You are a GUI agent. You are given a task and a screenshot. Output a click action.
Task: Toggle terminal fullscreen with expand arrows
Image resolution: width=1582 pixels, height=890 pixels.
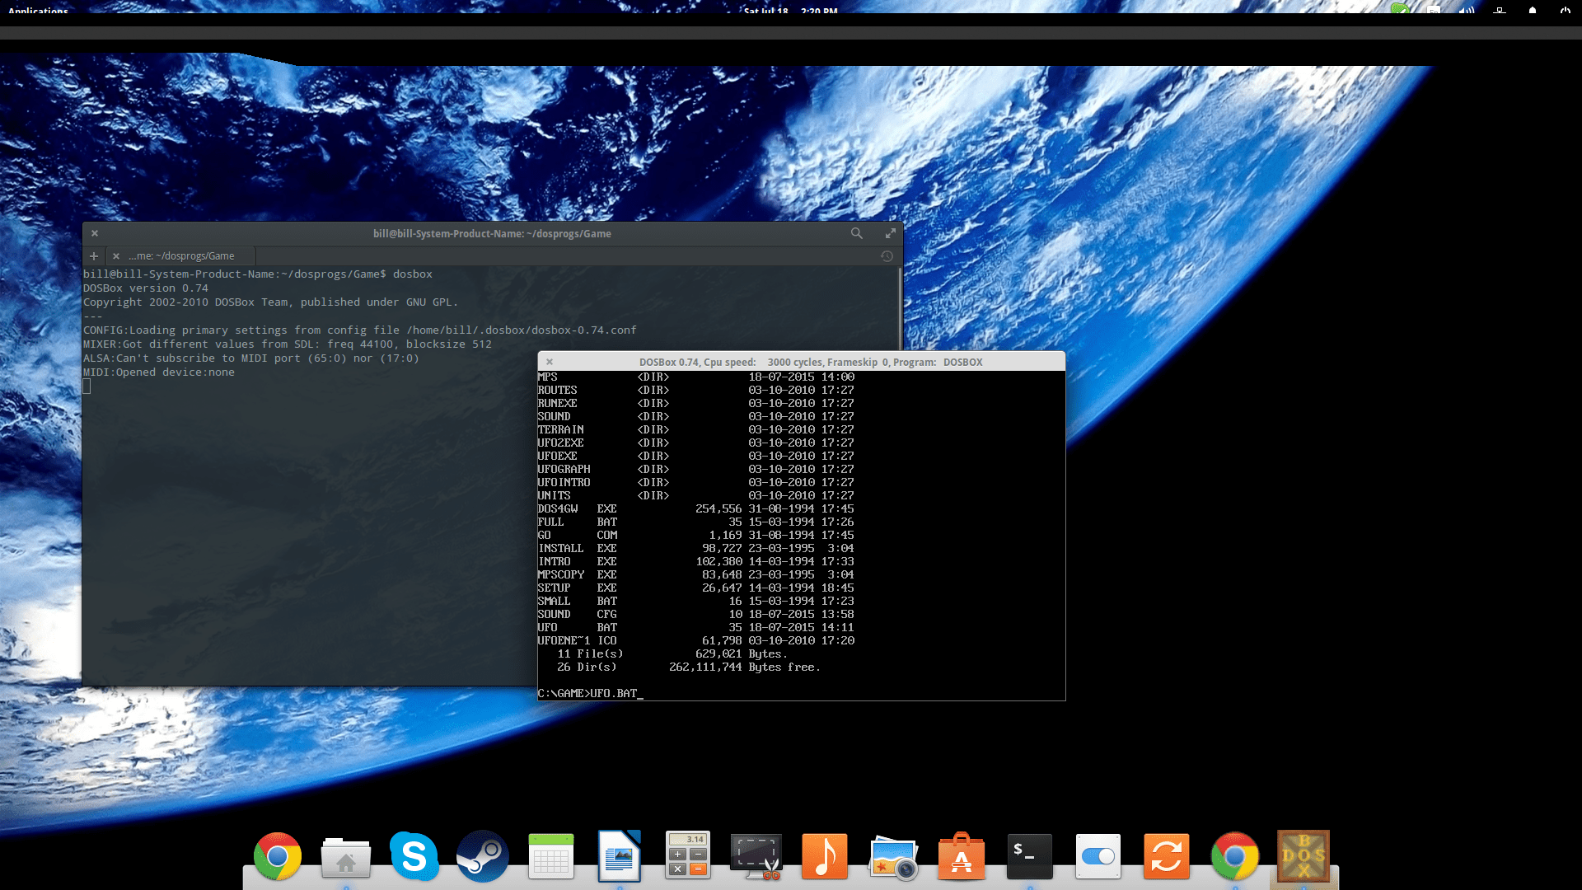tap(890, 234)
